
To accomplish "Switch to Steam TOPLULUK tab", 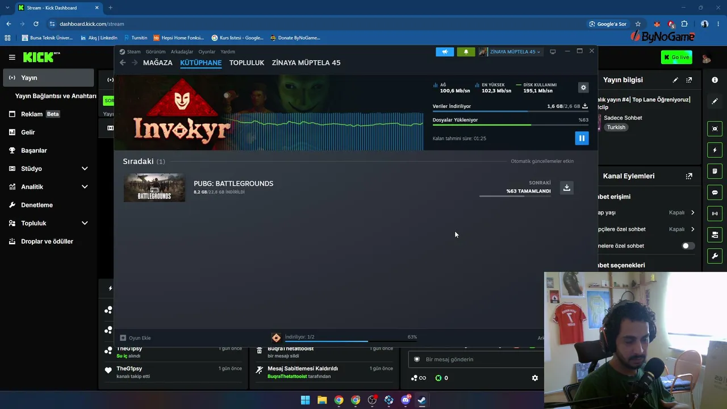I will [246, 62].
